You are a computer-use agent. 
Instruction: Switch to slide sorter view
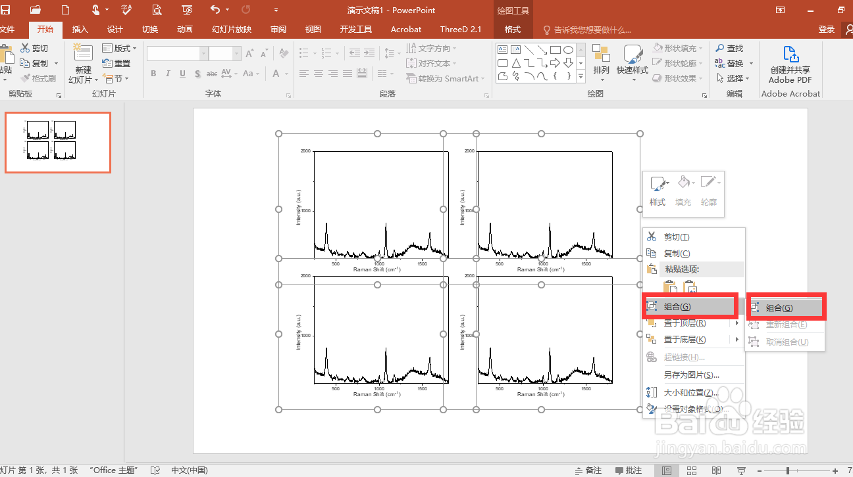tap(692, 470)
